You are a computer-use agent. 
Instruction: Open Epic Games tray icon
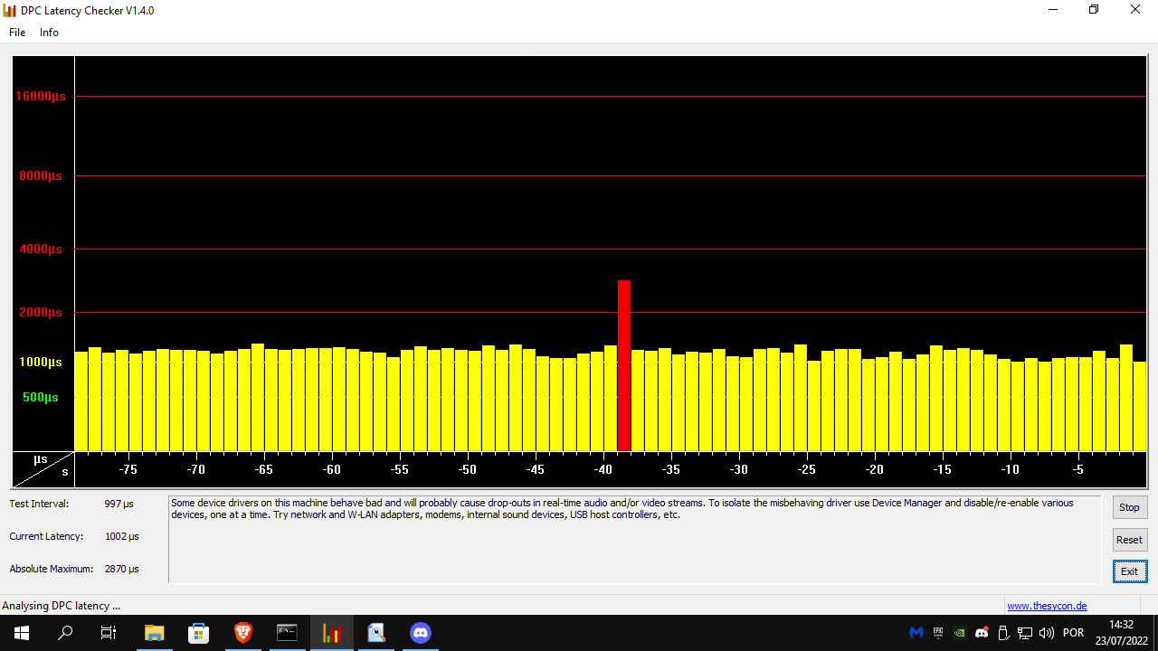point(938,633)
